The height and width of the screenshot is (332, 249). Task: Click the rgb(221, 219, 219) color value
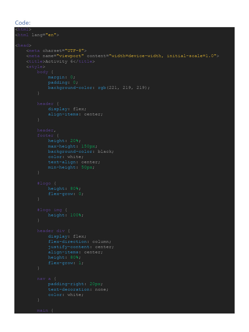(x=124, y=88)
